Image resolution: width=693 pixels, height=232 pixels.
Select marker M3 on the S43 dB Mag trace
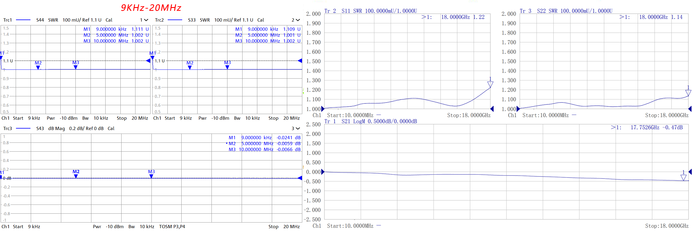(151, 176)
